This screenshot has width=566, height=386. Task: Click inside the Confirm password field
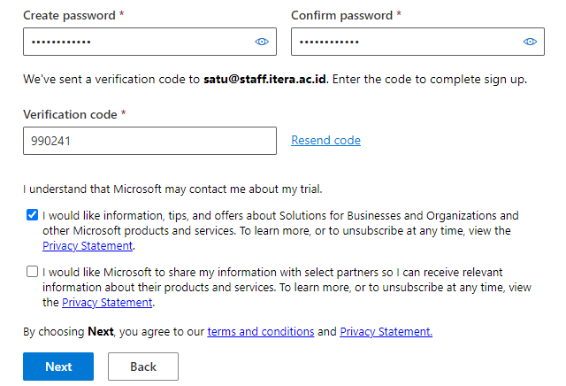tap(402, 42)
